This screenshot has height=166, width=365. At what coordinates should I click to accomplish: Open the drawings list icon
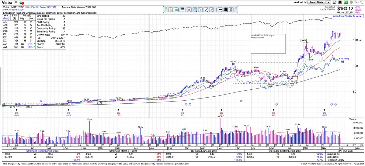(x=182, y=10)
